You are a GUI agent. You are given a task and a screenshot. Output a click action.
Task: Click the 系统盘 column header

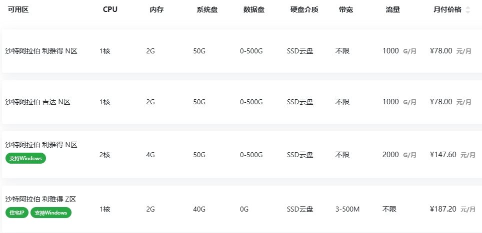(x=206, y=9)
